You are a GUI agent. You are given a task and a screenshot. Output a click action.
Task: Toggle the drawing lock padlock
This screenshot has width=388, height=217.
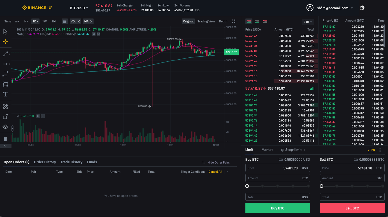[x=5, y=116]
